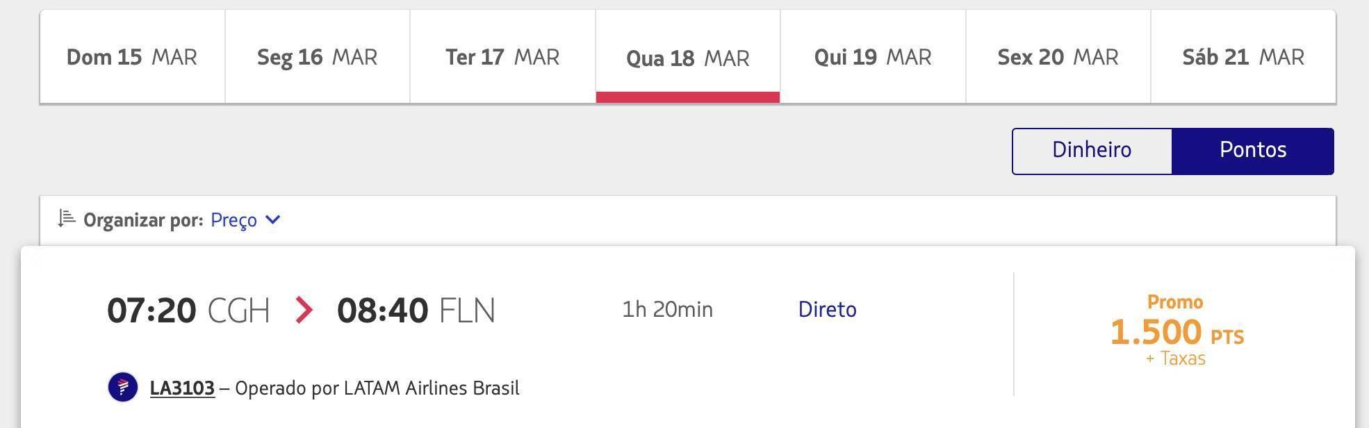This screenshot has height=428, width=1369.
Task: Open the Preço sort dropdown
Action: [245, 220]
